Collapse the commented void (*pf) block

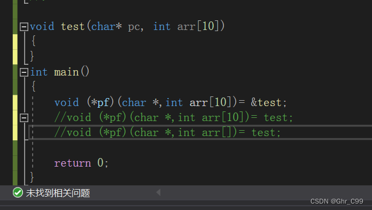(24, 118)
